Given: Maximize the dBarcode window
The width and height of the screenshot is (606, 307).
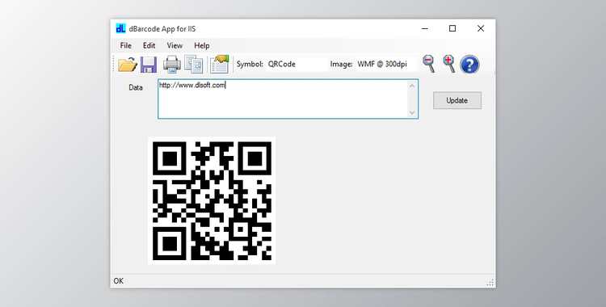Looking at the screenshot, I should pos(452,28).
